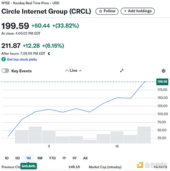Open the Line chart type dropdown
The width and height of the screenshot is (170, 171).
[x=73, y=71]
